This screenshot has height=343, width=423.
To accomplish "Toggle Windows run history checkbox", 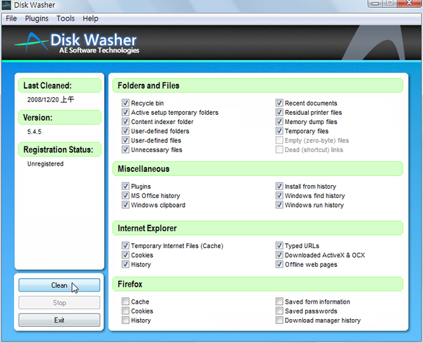I will tap(279, 205).
